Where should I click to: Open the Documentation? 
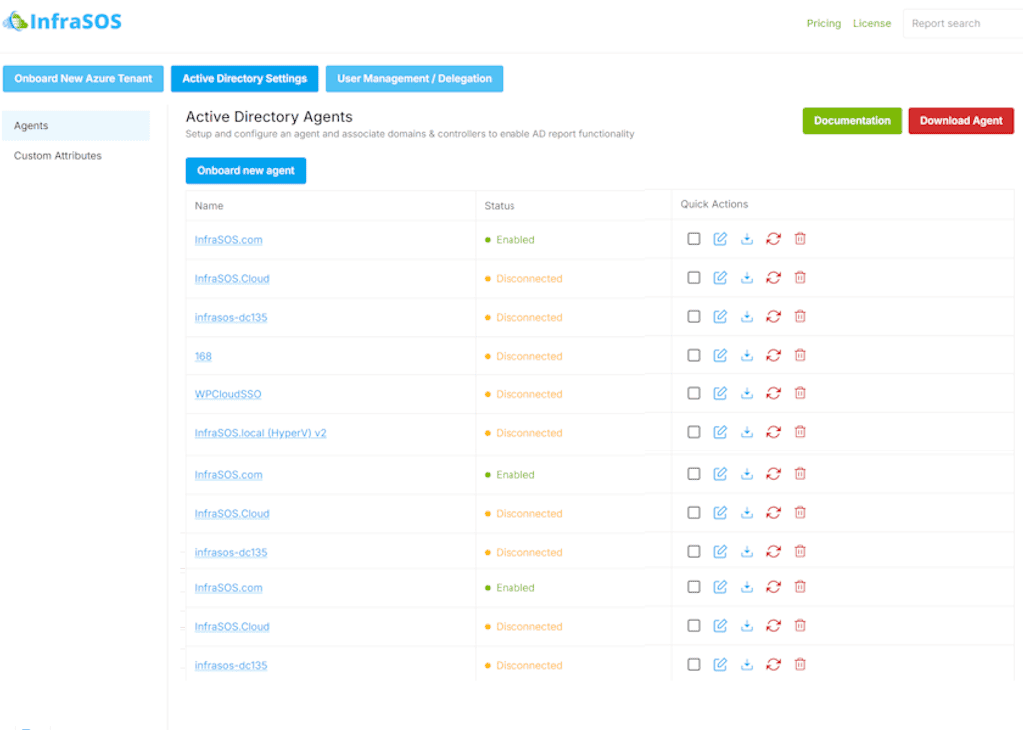coord(852,120)
